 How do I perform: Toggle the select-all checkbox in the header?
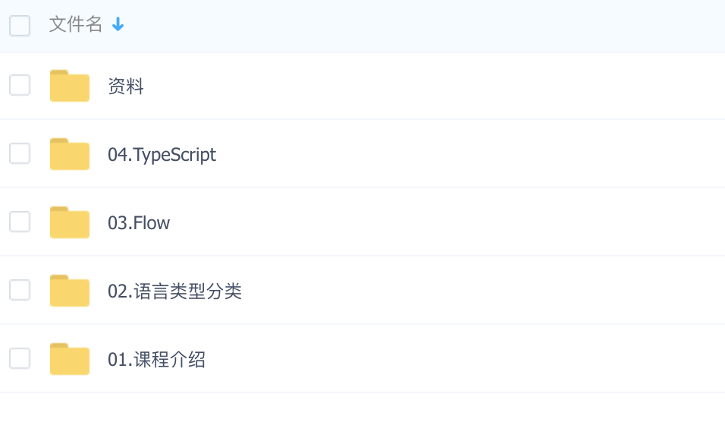tap(20, 26)
